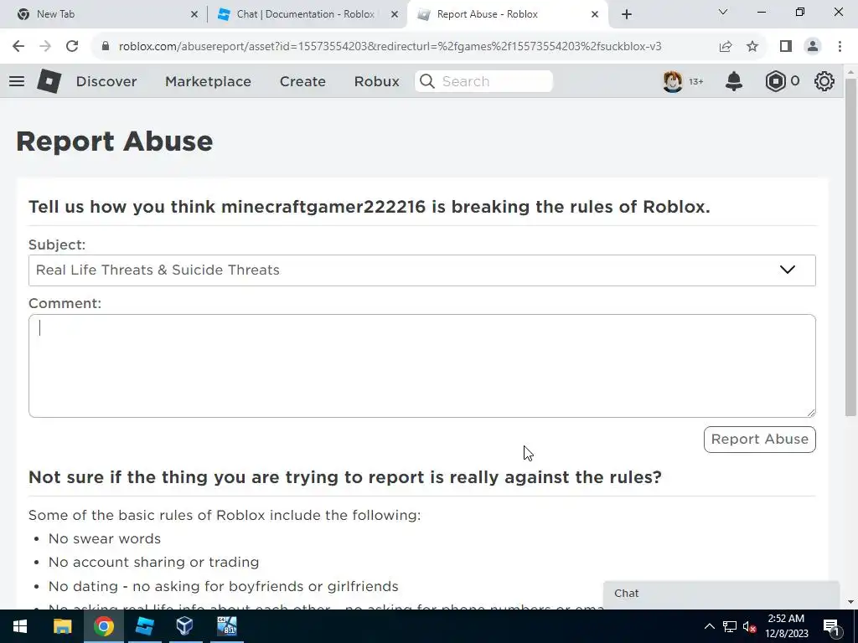This screenshot has width=858, height=643.
Task: Close the Report Abuse tab
Action: tap(595, 15)
